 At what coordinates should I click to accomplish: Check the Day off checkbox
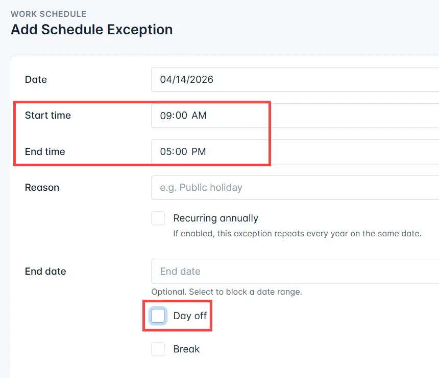(158, 316)
